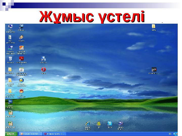182x136 pixels.
Task: Launch the Skype desktop shortcut
Action: coord(110,124)
